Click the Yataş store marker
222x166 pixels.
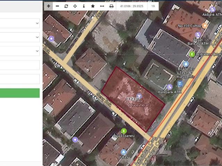tap(123, 152)
